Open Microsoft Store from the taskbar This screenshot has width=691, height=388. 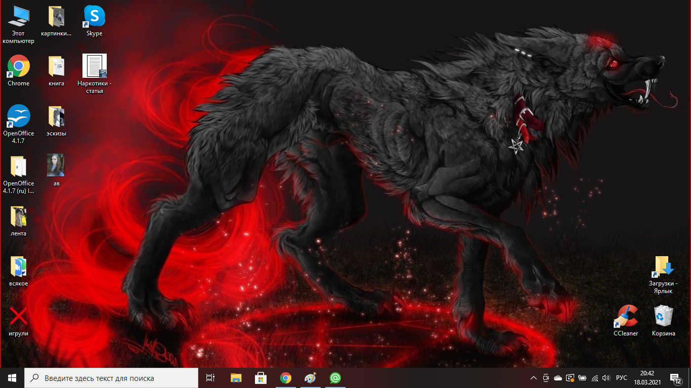pos(261,378)
